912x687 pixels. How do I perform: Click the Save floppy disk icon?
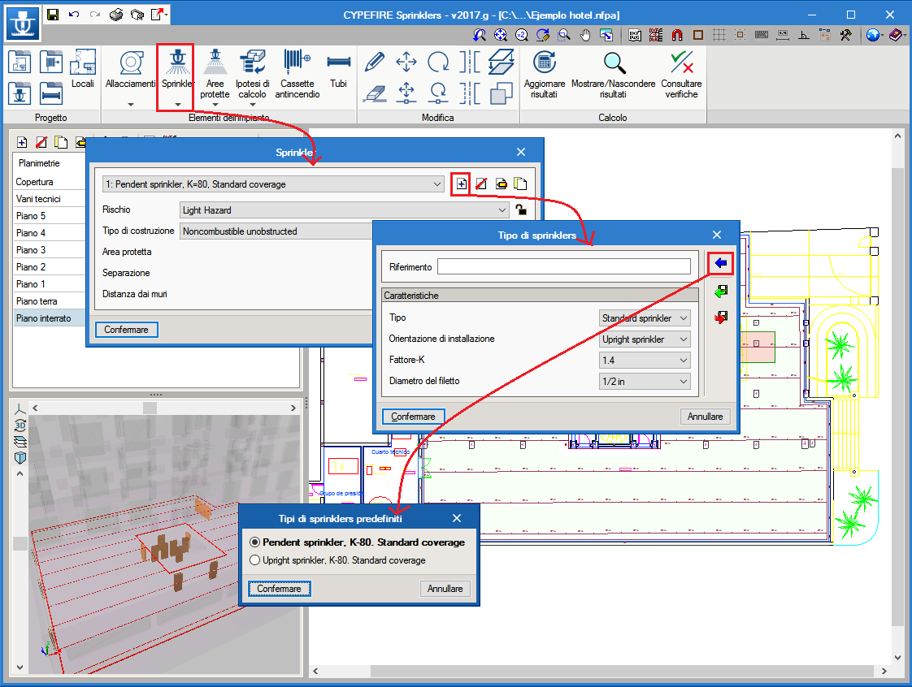coord(52,15)
